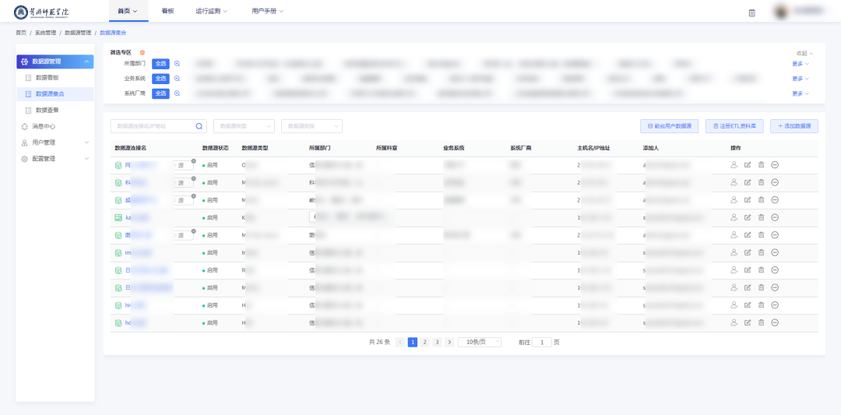
Task: Open the 运行监测 top menu
Action: [212, 12]
